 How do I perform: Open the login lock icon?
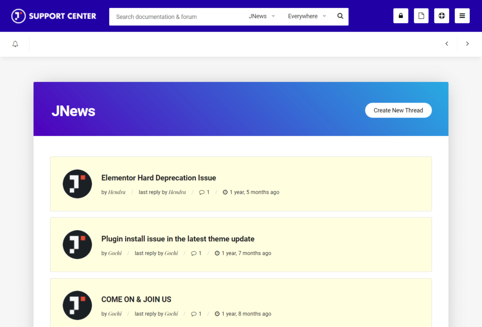coord(401,16)
